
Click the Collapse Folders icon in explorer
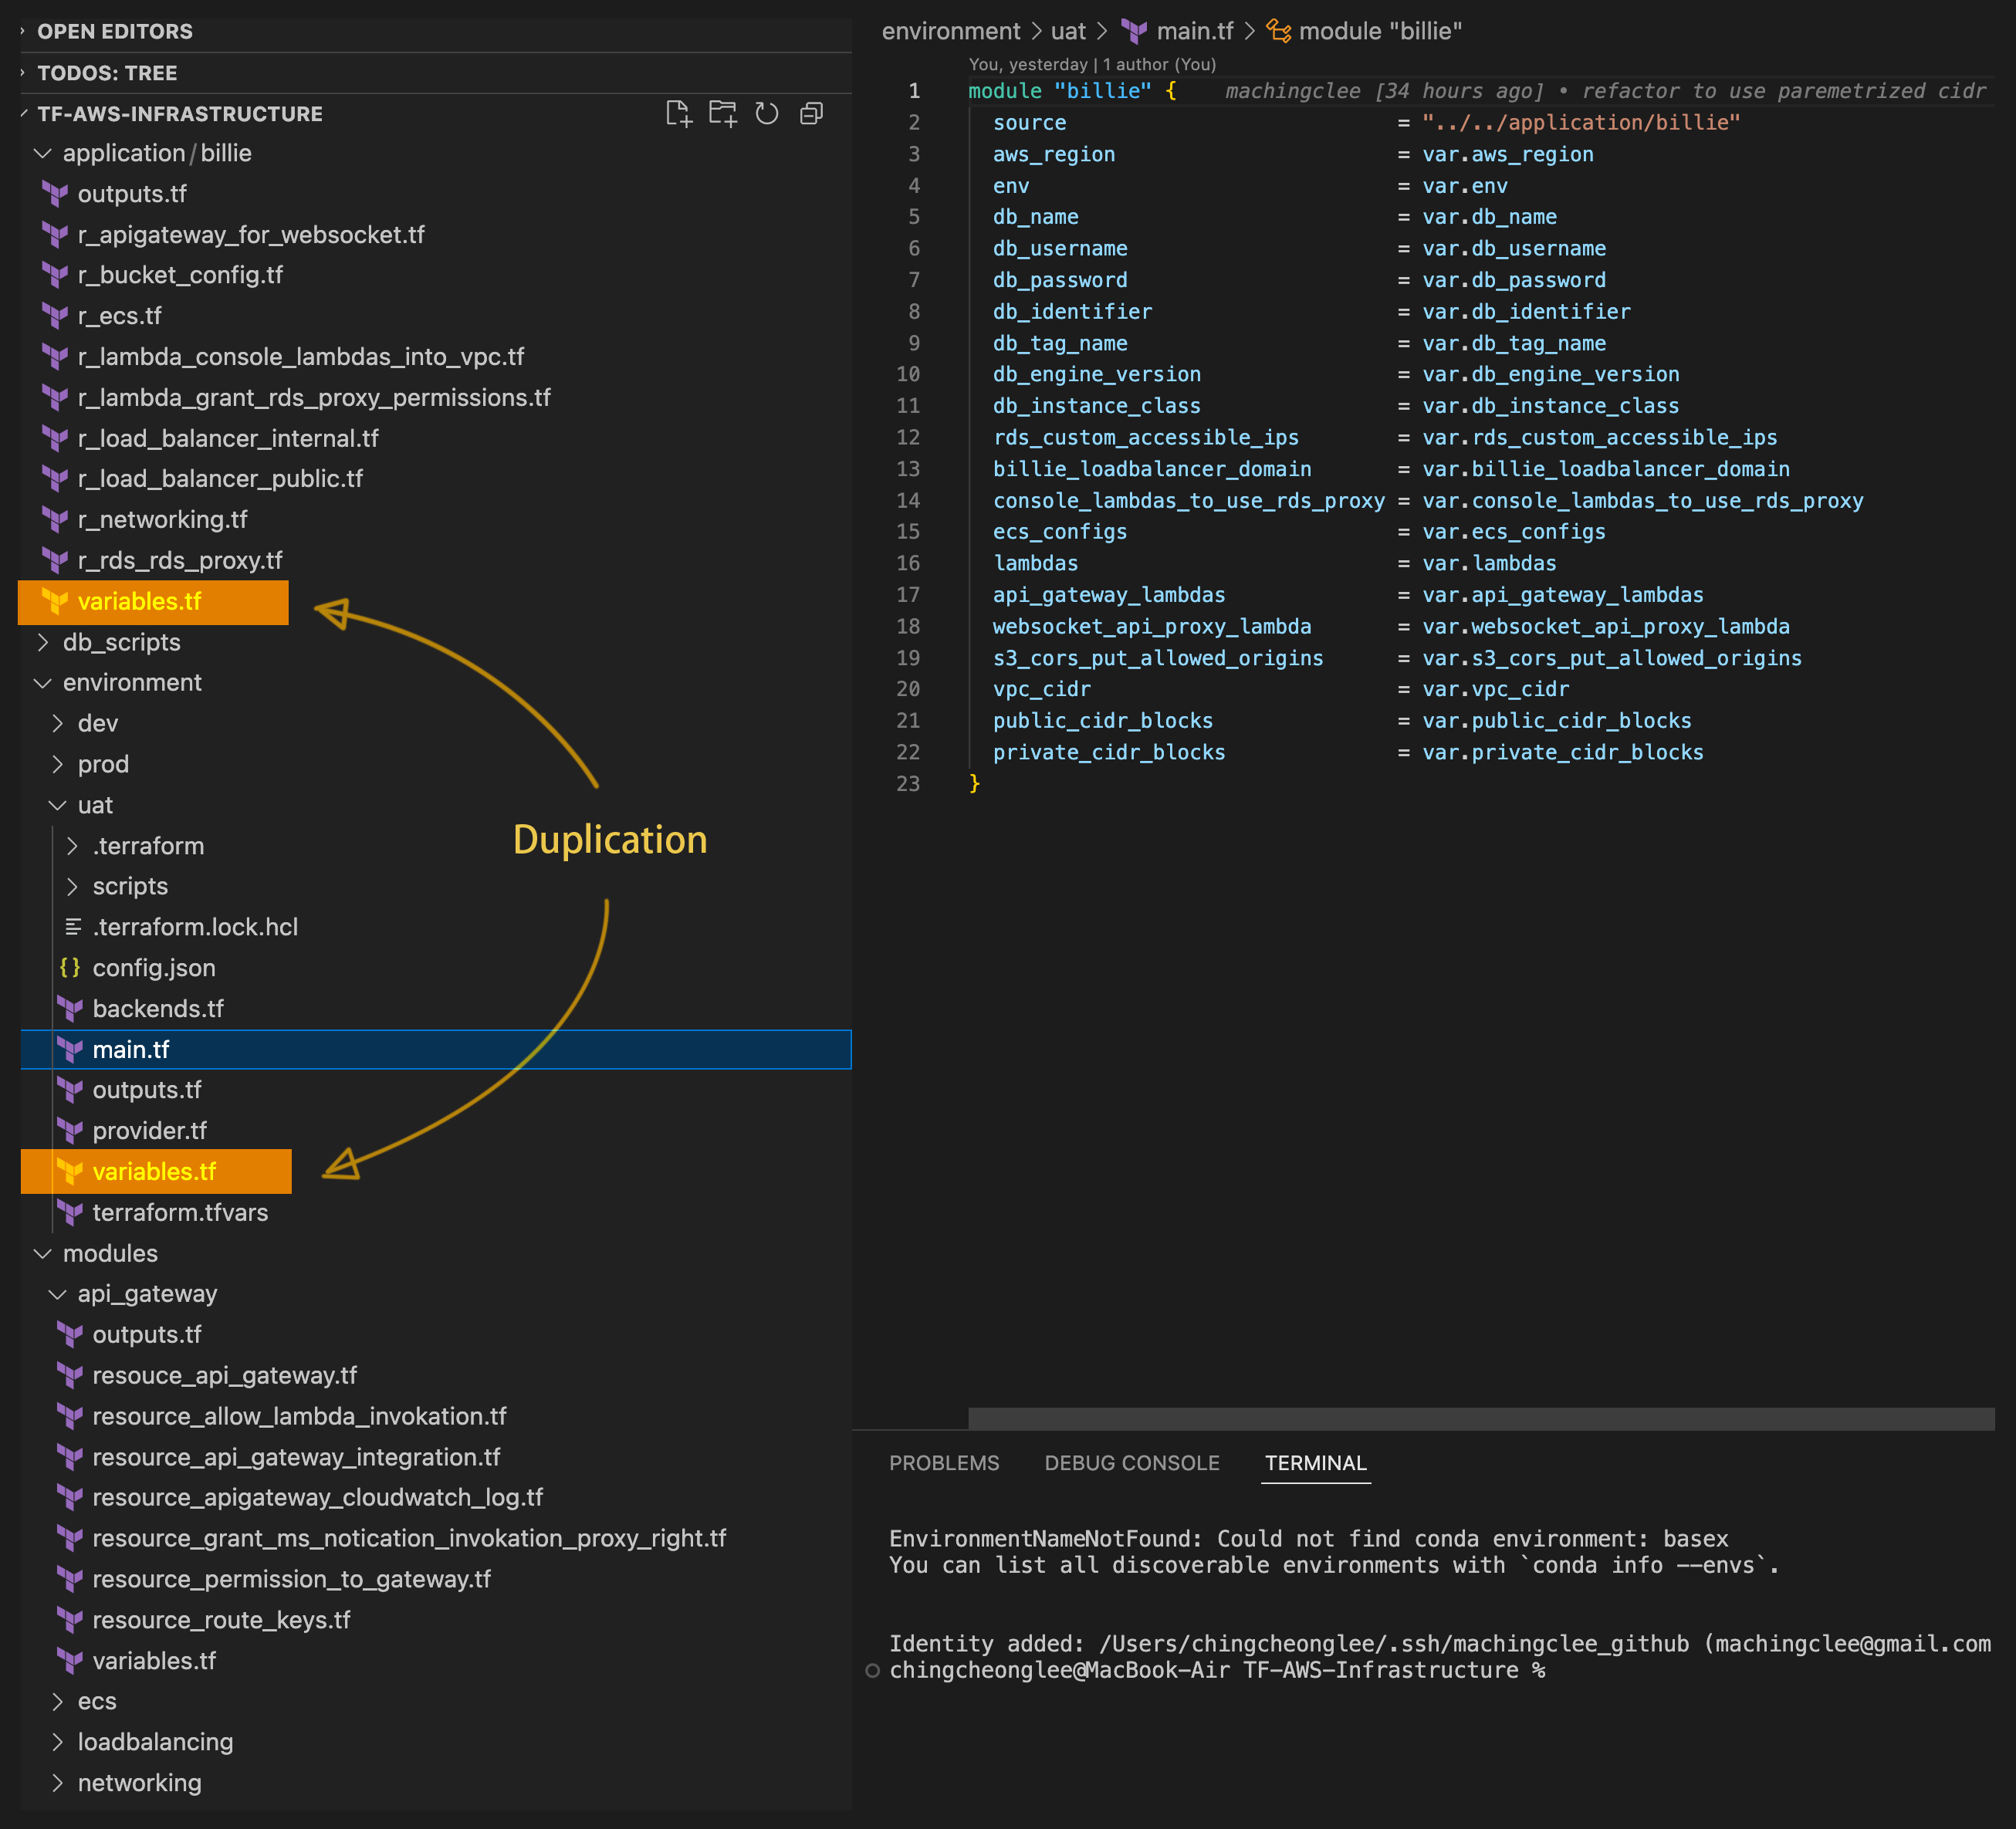tap(811, 114)
